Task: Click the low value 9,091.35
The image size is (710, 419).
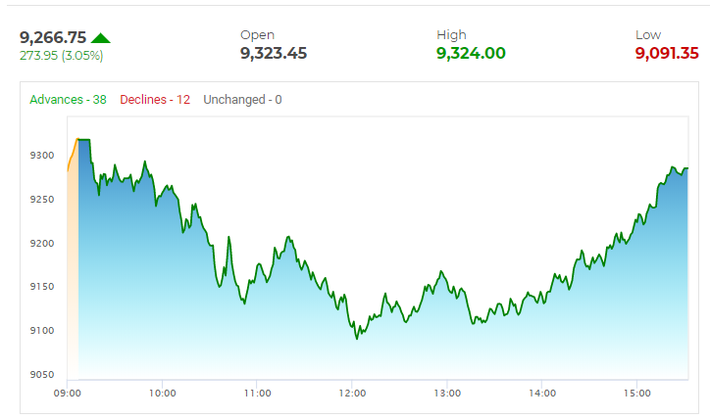Action: (667, 53)
